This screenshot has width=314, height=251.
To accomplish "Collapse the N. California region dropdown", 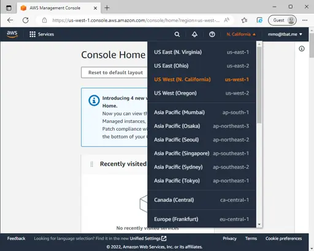I will (241, 34).
